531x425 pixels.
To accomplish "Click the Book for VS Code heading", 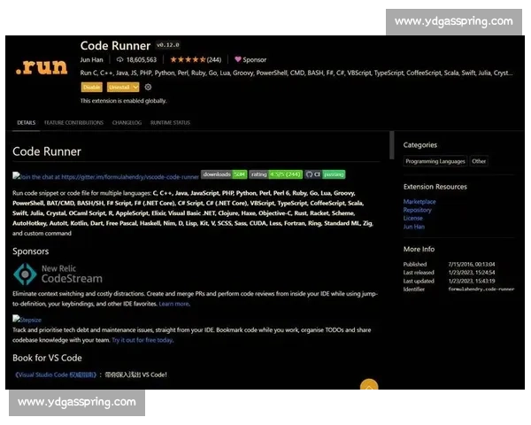I will 47,358.
